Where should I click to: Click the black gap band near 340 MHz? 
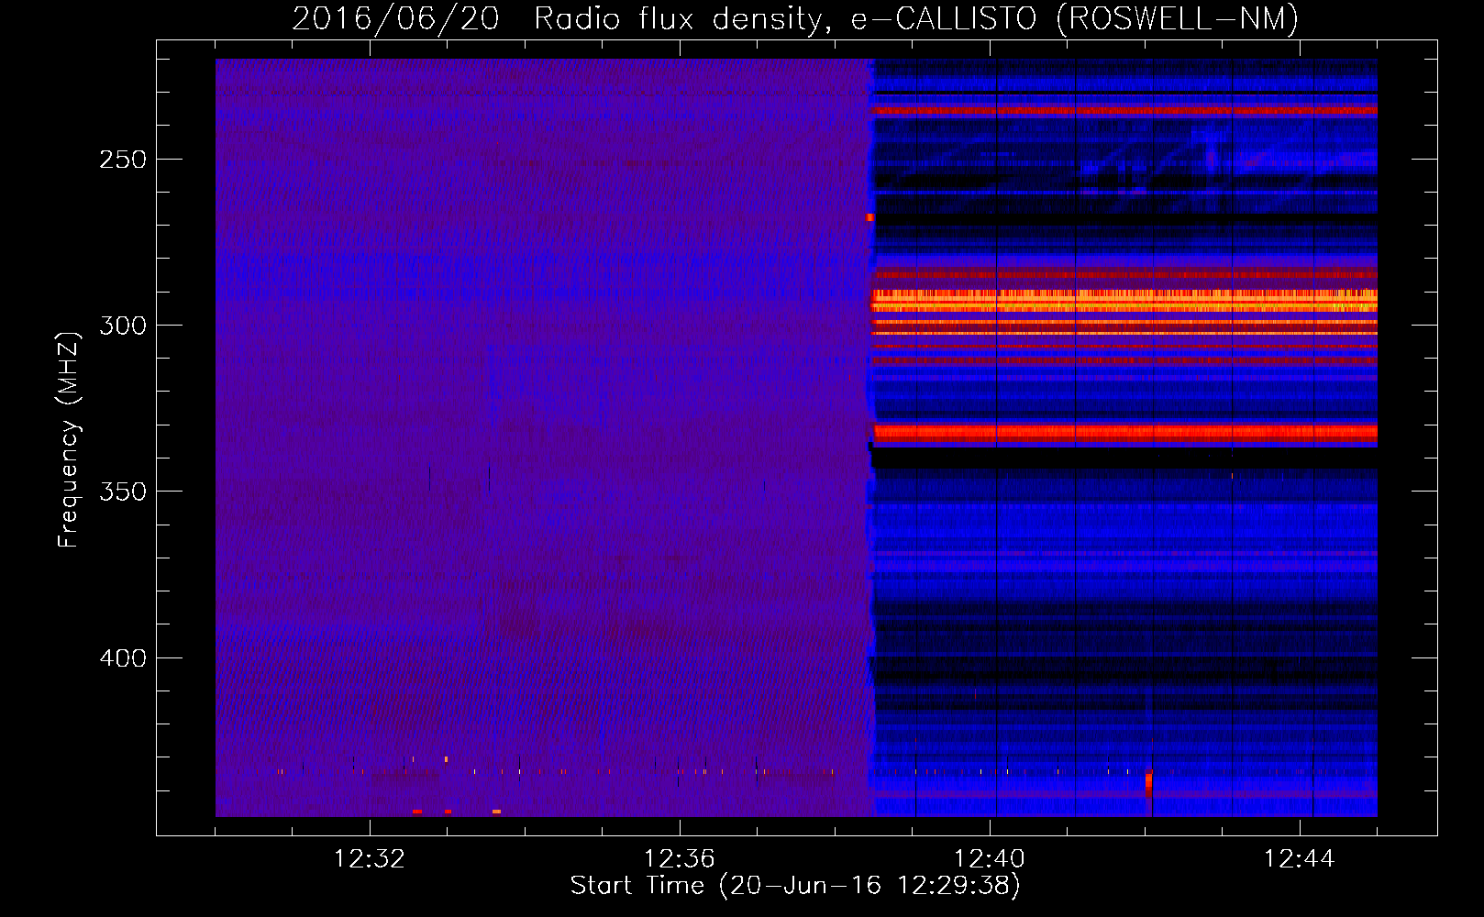coord(1124,458)
